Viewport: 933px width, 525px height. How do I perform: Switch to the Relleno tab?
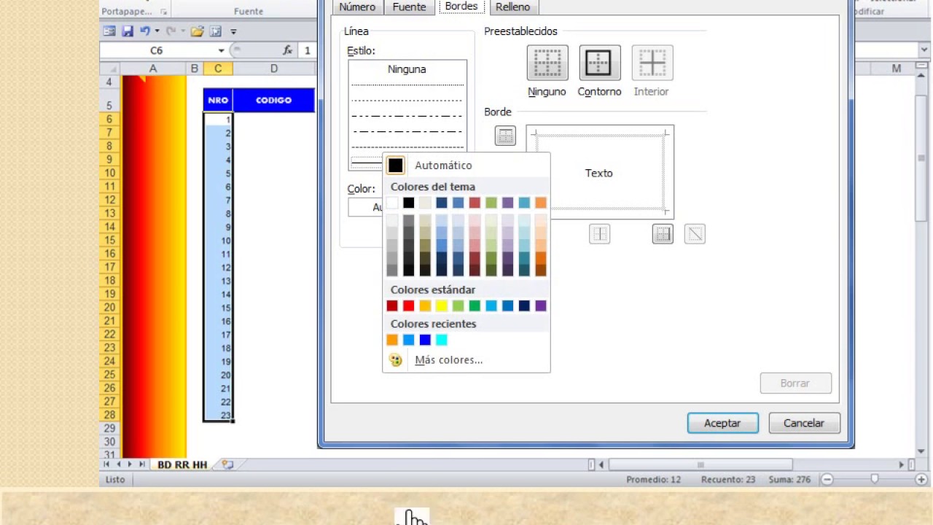pyautogui.click(x=513, y=7)
